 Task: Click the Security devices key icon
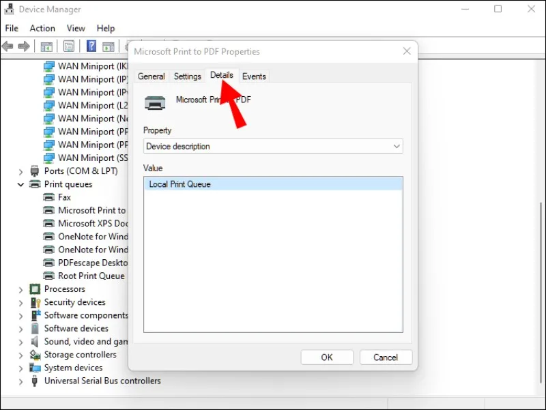point(35,302)
